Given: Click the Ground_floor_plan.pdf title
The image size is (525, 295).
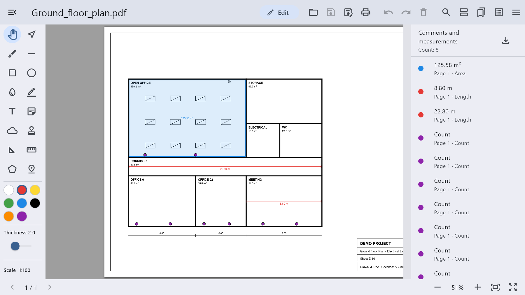Looking at the screenshot, I should (79, 13).
